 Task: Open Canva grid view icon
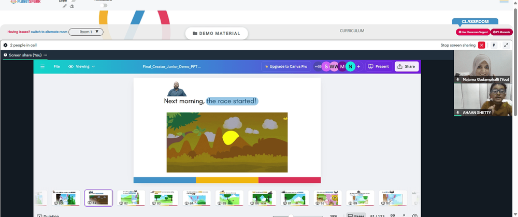click(x=393, y=215)
